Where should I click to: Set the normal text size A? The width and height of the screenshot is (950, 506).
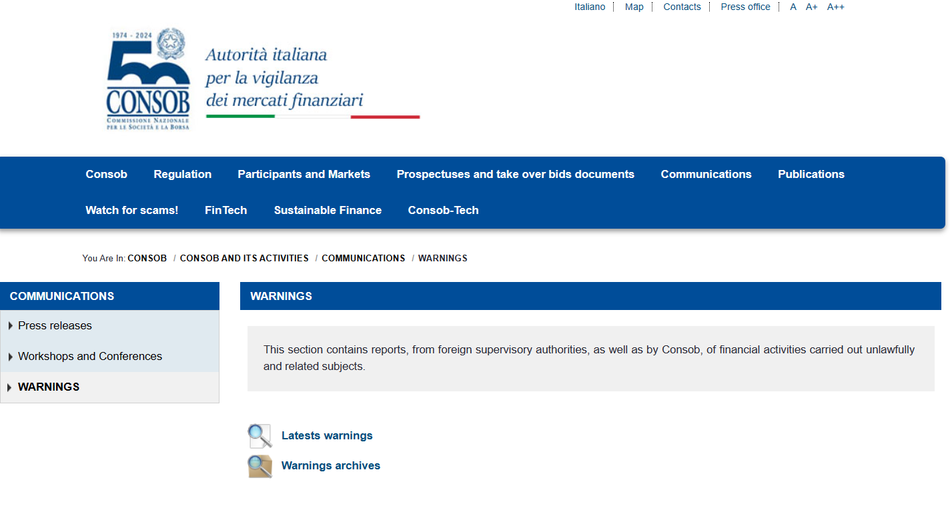[793, 7]
